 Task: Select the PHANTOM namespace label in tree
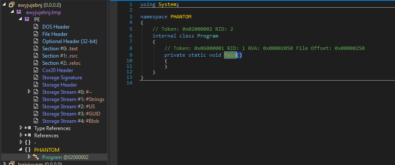47,150
